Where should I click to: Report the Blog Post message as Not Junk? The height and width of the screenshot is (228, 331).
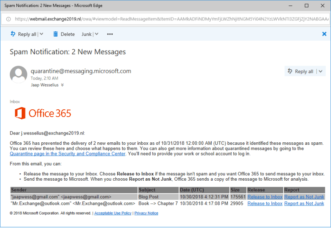point(304,197)
